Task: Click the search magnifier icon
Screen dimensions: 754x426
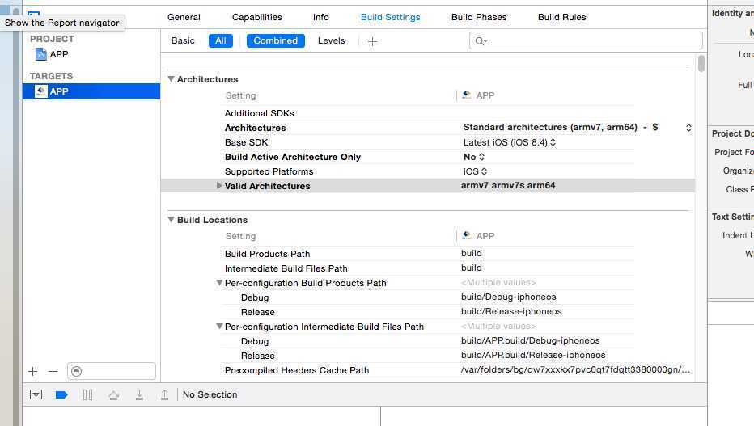Action: pyautogui.click(x=481, y=41)
